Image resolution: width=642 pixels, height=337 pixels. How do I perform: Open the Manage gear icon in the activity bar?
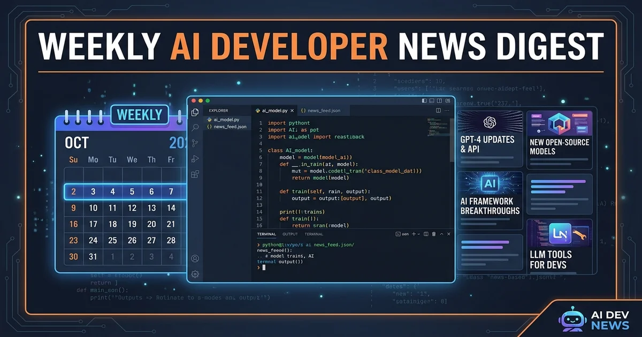pos(195,274)
